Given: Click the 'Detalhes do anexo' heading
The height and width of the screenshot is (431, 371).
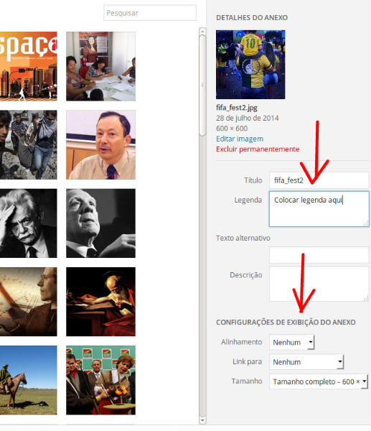Looking at the screenshot, I should click(x=252, y=17).
